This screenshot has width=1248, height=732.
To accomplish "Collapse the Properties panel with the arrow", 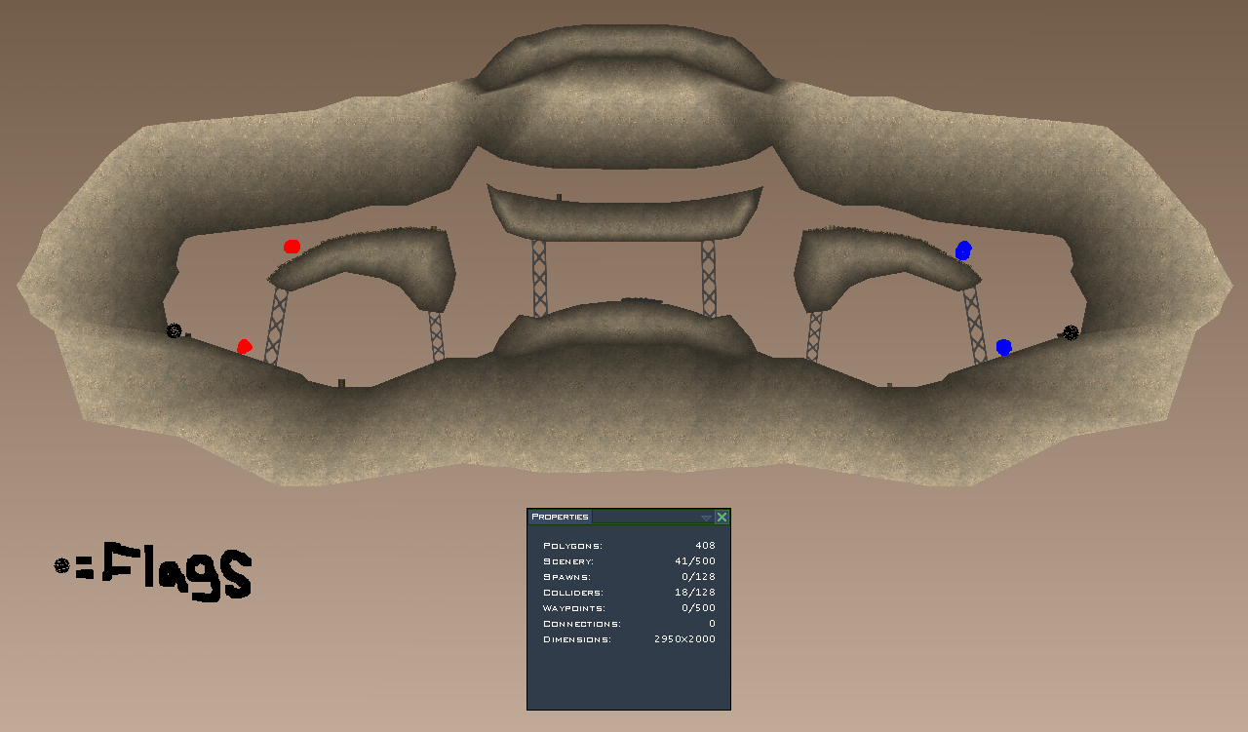I will point(706,518).
